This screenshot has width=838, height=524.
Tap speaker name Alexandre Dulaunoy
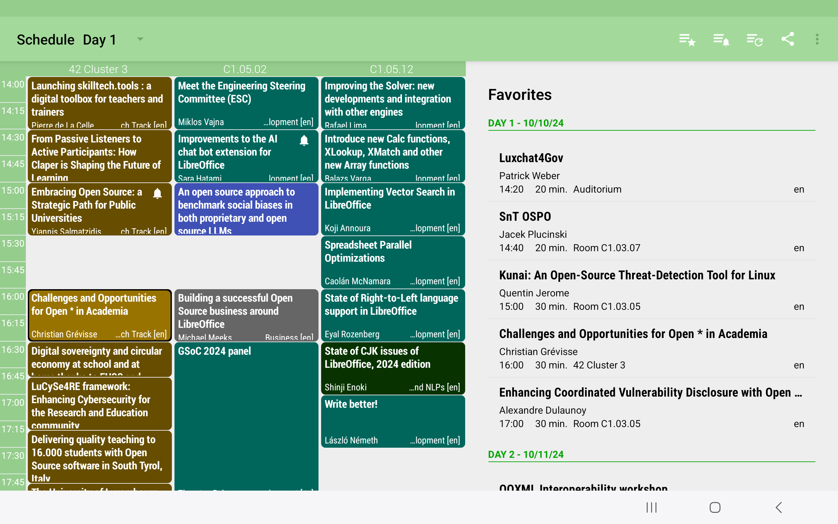click(543, 410)
